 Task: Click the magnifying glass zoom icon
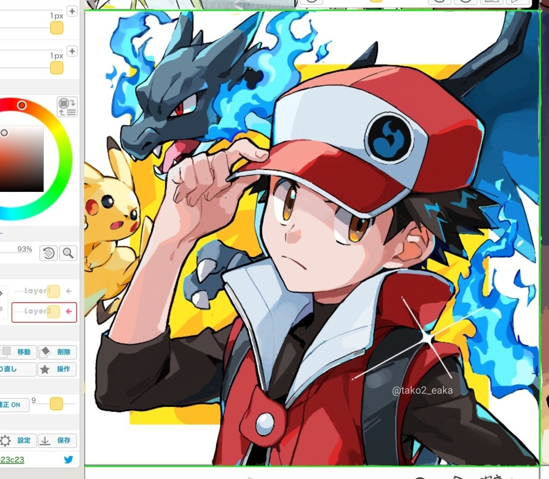pos(68,253)
